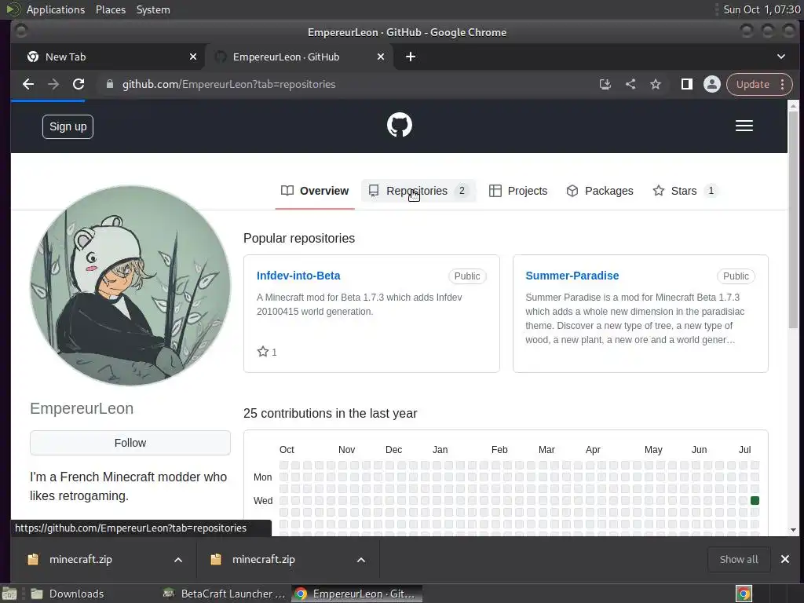Follow EmpereurLeon

(x=130, y=443)
